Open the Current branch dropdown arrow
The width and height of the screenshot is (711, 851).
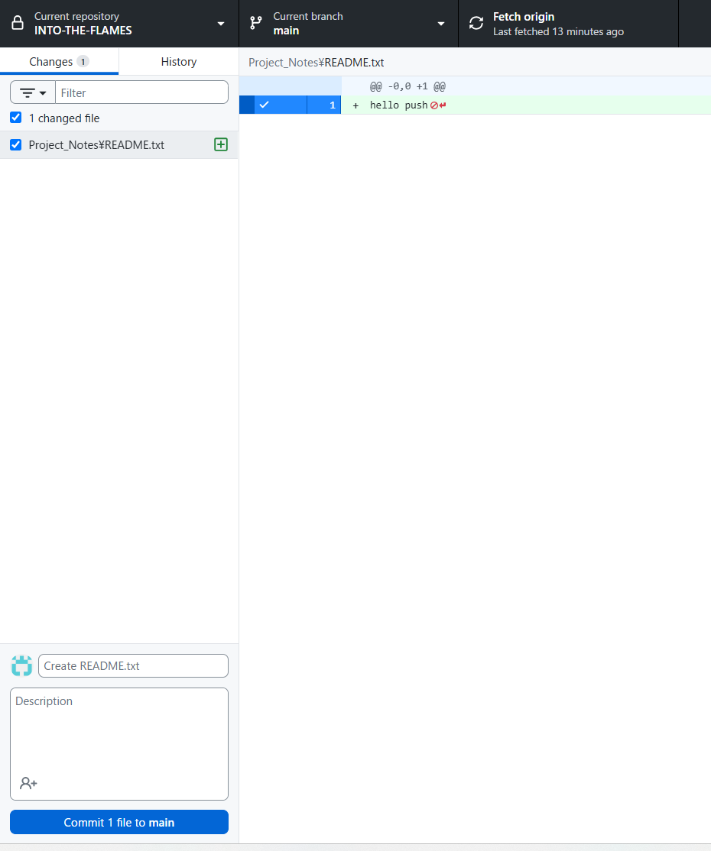tap(441, 24)
